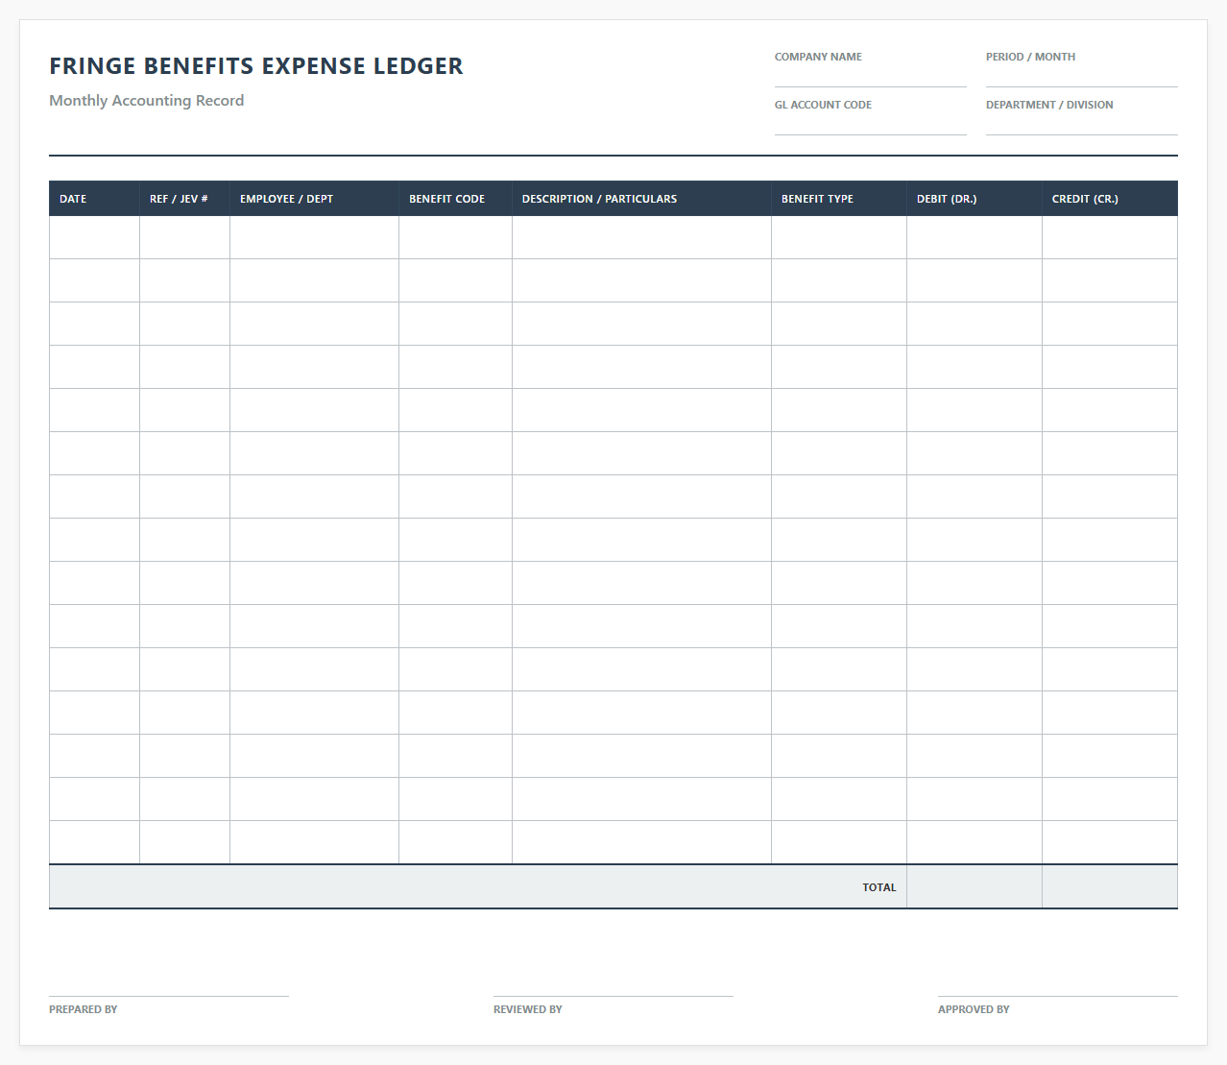Select the DESCRIPTION / PARTICULARS column header

[641, 199]
